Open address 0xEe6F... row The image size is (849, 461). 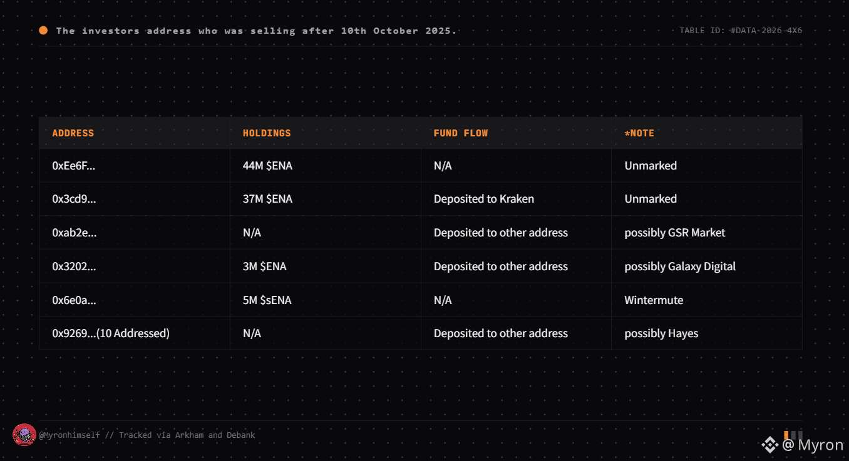click(x=420, y=166)
